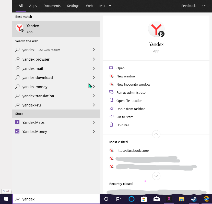Click the Edge Canary taskbar icon

[x=206, y=199]
